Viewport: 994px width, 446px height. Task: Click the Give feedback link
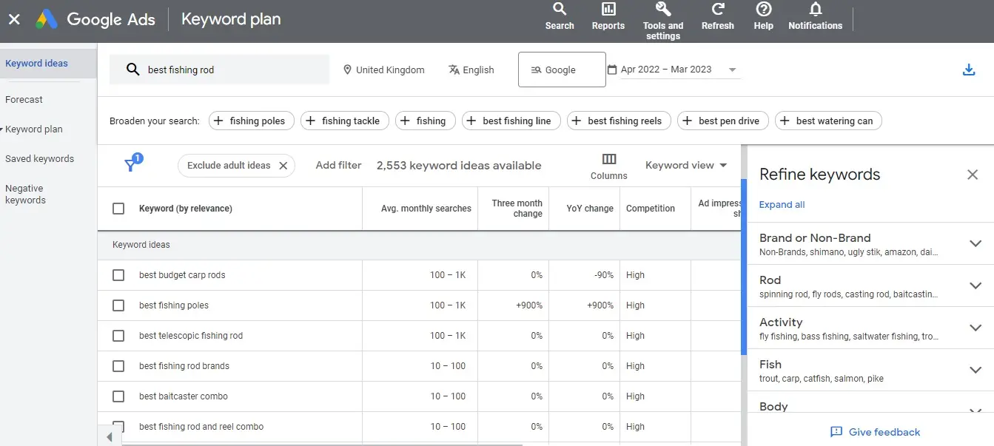875,432
